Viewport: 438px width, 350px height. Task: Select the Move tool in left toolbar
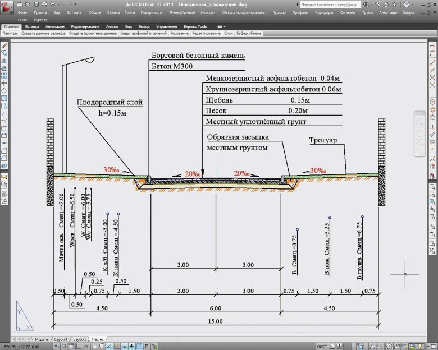[4, 82]
